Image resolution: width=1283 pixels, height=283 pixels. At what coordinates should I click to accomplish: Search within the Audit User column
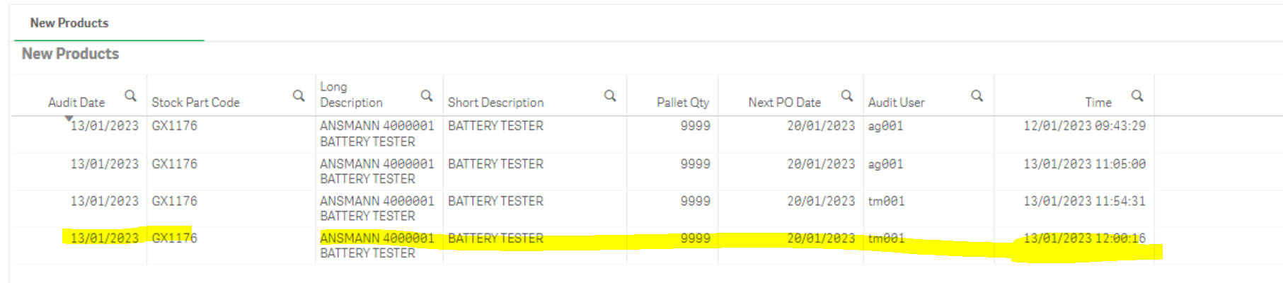tap(977, 96)
